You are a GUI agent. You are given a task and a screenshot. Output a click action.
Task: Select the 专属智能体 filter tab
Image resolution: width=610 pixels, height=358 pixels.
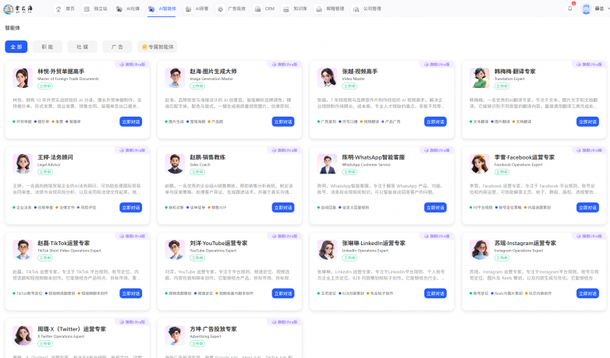pos(157,47)
